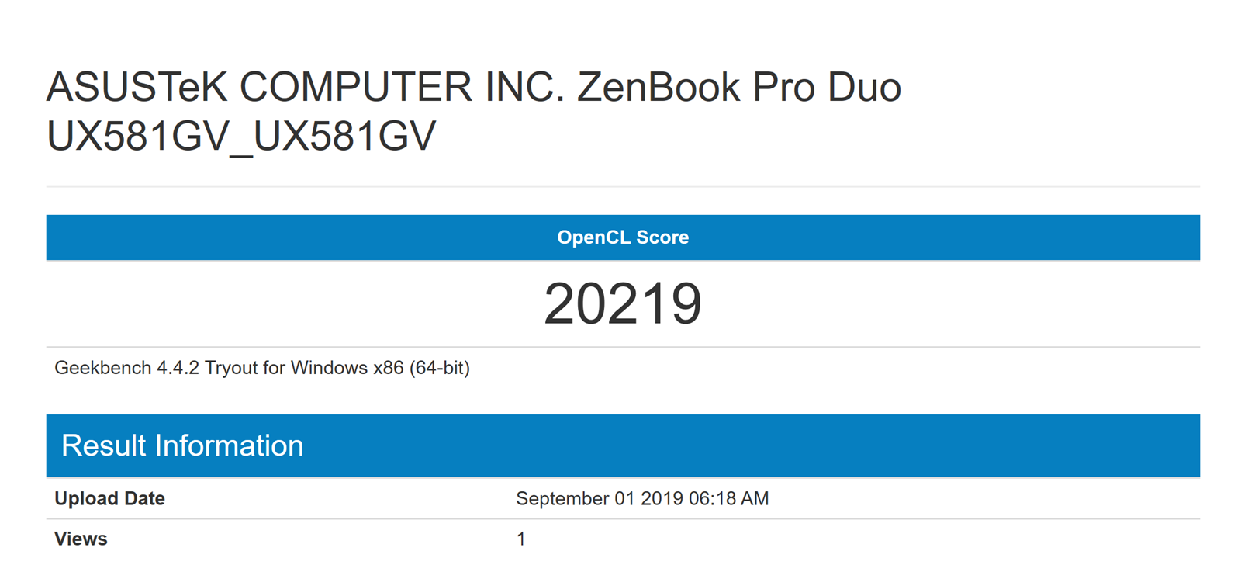Screen dimensions: 1241x572
Task: Click the word INC. in the title
Action: click(x=525, y=87)
